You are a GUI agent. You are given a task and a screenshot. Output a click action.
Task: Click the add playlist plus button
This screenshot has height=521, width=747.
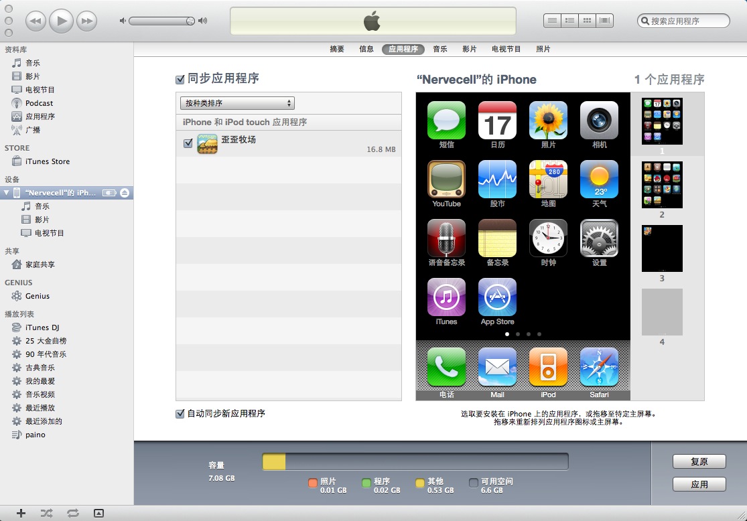21,513
